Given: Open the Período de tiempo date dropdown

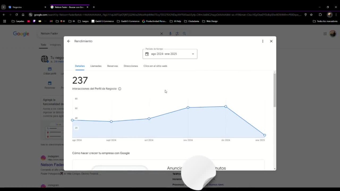Looking at the screenshot, I should [170, 54].
